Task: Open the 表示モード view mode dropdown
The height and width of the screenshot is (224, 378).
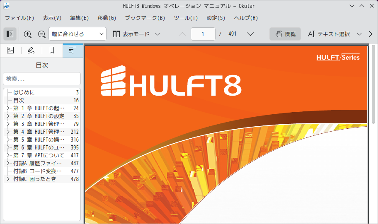Action: tap(137, 34)
